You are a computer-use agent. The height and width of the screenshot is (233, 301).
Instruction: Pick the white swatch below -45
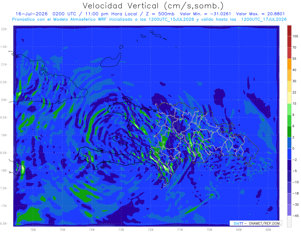click(x=289, y=221)
